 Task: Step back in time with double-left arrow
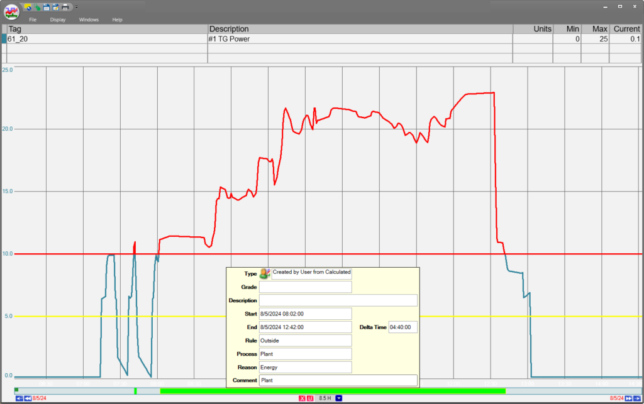[x=28, y=398]
